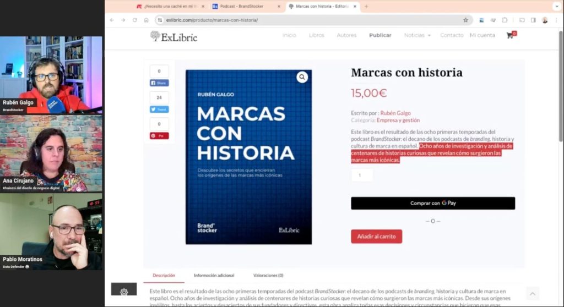Image resolution: width=564 pixels, height=307 pixels.
Task: Close the 'Marcas con historia' tab
Action: (x=355, y=6)
